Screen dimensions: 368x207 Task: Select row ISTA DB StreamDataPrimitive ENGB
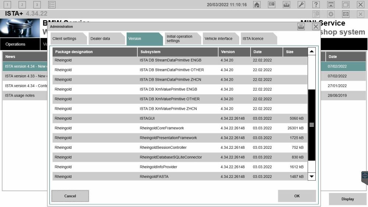[180, 60]
